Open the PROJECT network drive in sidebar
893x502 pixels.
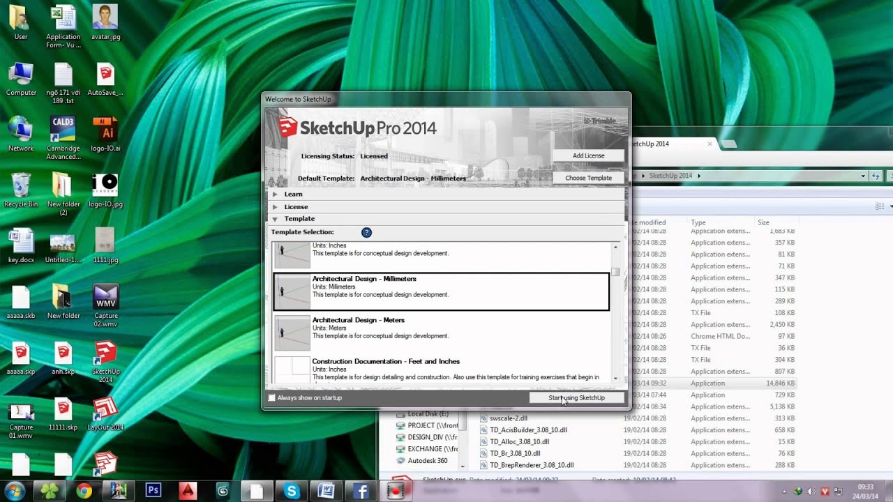coord(427,425)
